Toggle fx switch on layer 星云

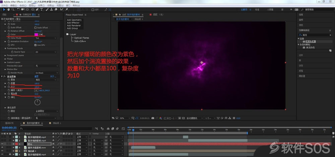[x=61, y=144]
